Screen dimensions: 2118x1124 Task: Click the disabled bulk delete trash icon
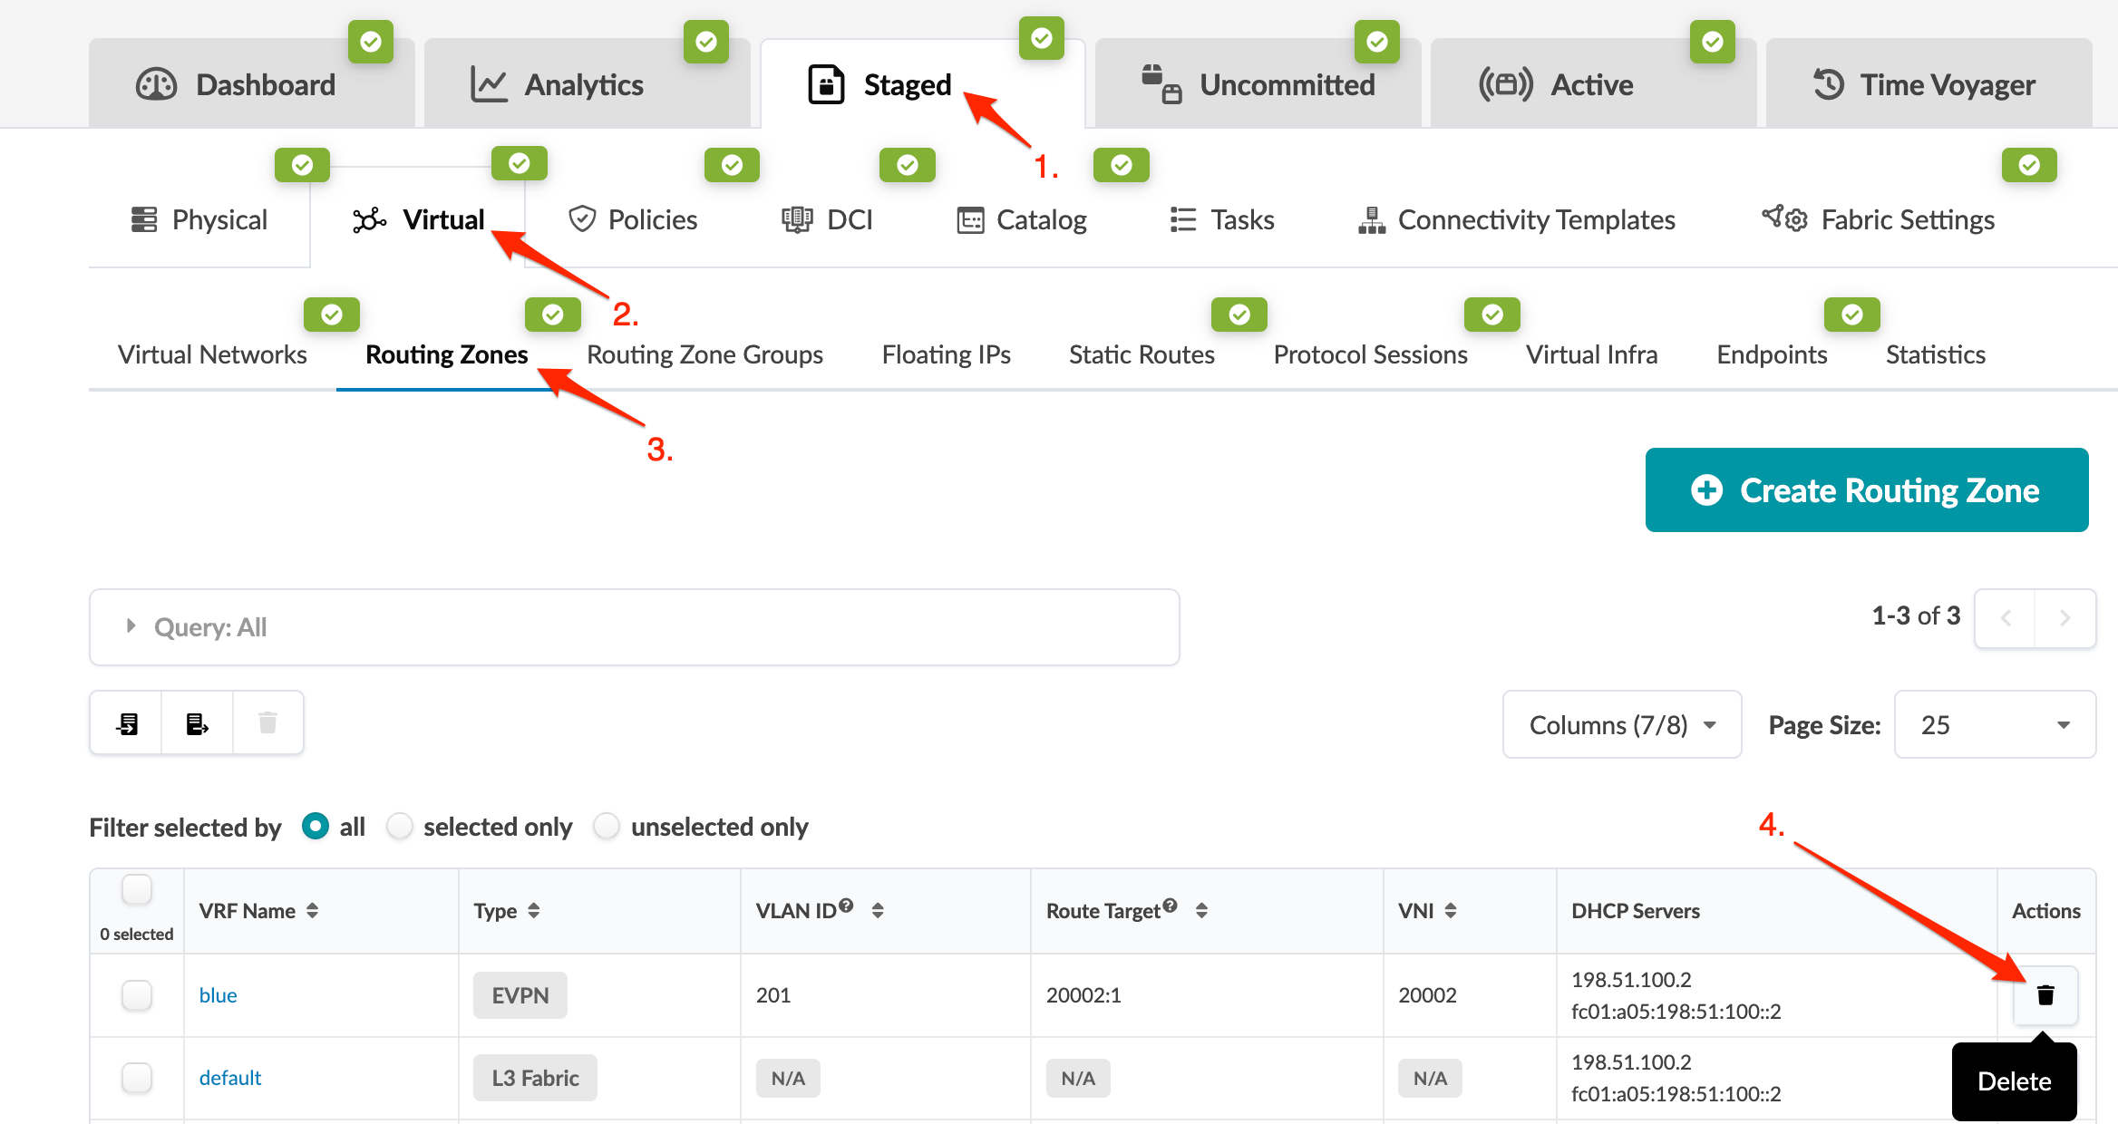click(267, 723)
